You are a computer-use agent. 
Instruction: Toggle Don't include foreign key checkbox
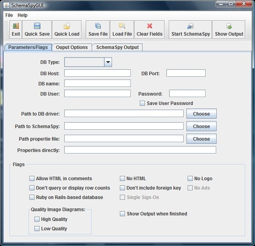[122, 188]
